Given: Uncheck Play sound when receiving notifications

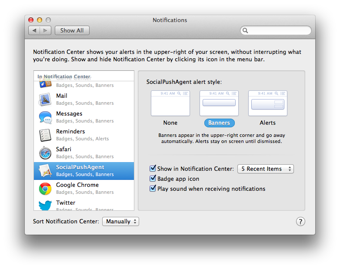Looking at the screenshot, I should click(x=153, y=189).
